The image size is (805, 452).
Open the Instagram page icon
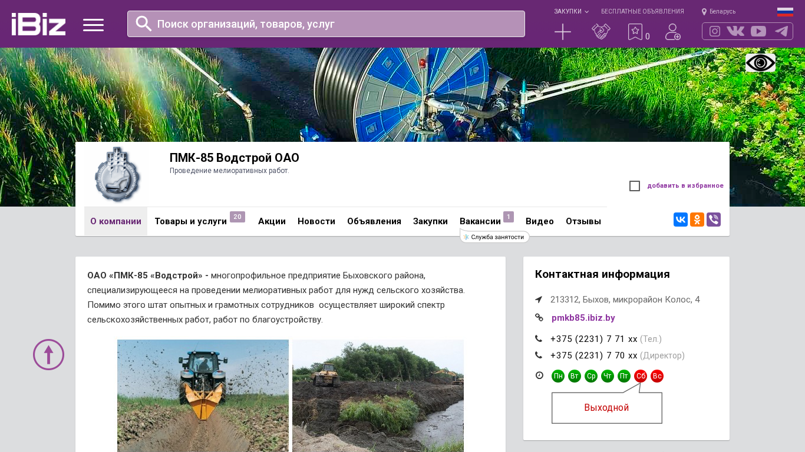coord(715,31)
